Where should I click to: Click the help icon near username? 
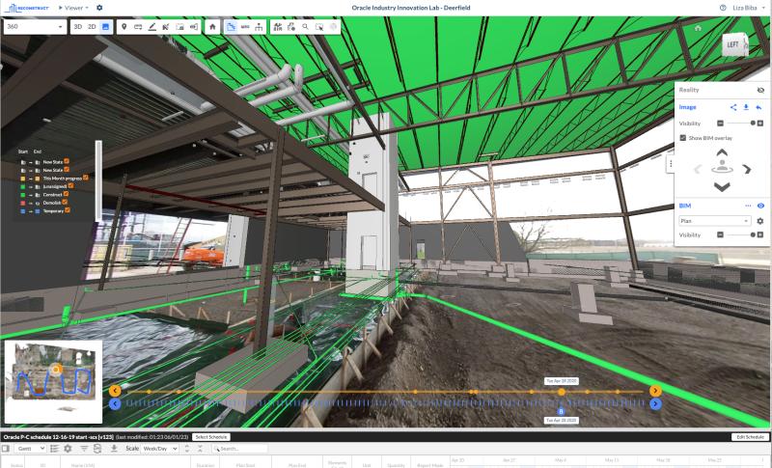click(x=723, y=8)
